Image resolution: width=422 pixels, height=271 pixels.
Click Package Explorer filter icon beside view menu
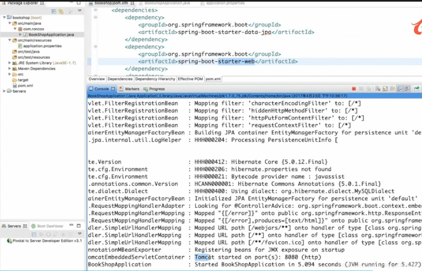point(70,11)
